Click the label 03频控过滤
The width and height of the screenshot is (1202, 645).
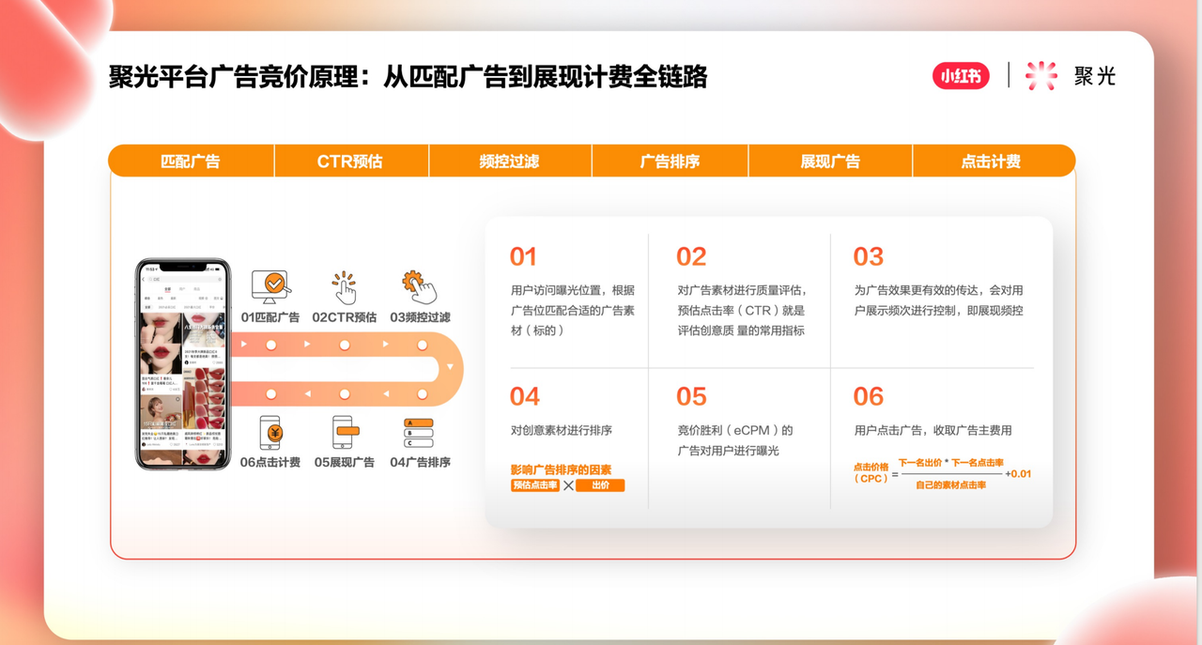click(420, 317)
